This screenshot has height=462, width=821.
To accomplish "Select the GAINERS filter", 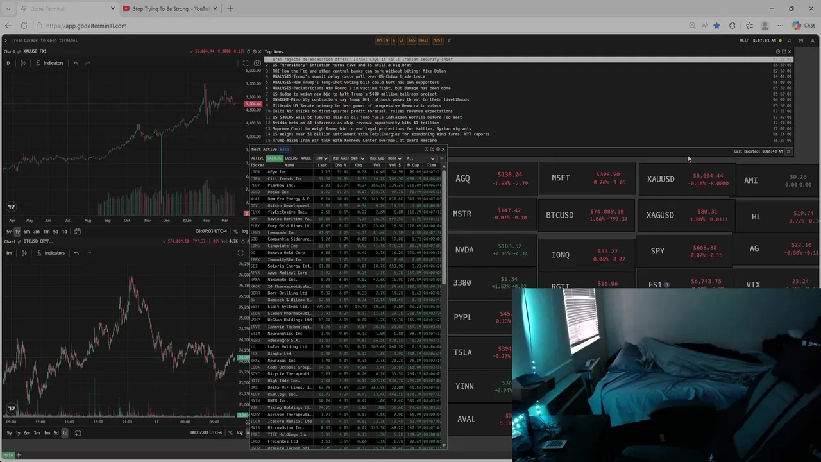I will pos(275,158).
